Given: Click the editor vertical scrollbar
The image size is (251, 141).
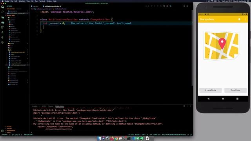Looking at the screenshot, I should 192,48.
